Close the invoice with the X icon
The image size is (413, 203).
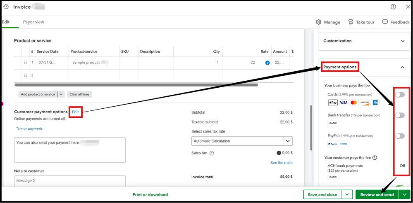[408, 7]
